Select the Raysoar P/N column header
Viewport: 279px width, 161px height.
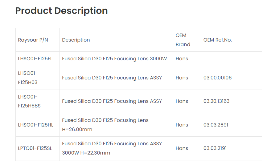(x=33, y=40)
